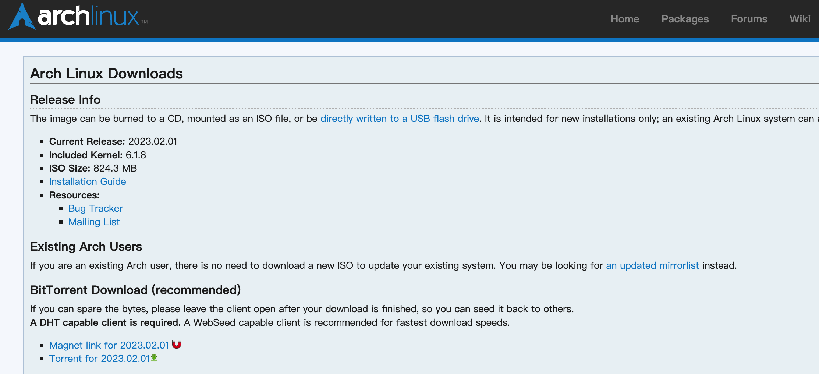Click the red magnet icon
Viewport: 819px width, 374px height.
tap(177, 344)
